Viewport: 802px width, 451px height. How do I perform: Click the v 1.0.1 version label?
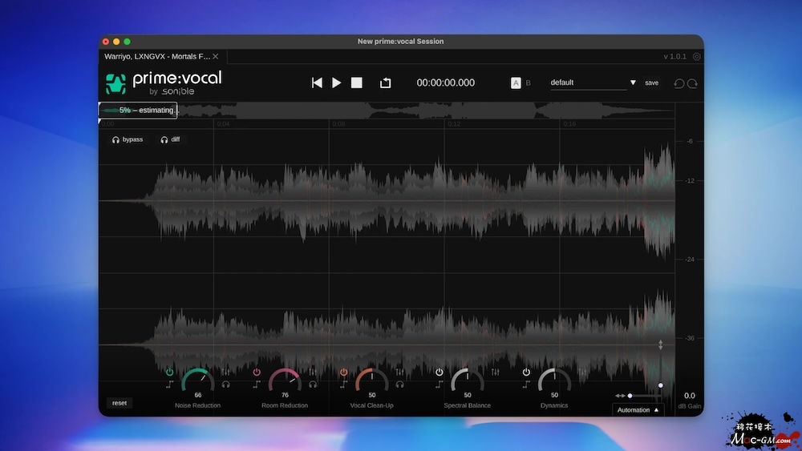(x=674, y=57)
